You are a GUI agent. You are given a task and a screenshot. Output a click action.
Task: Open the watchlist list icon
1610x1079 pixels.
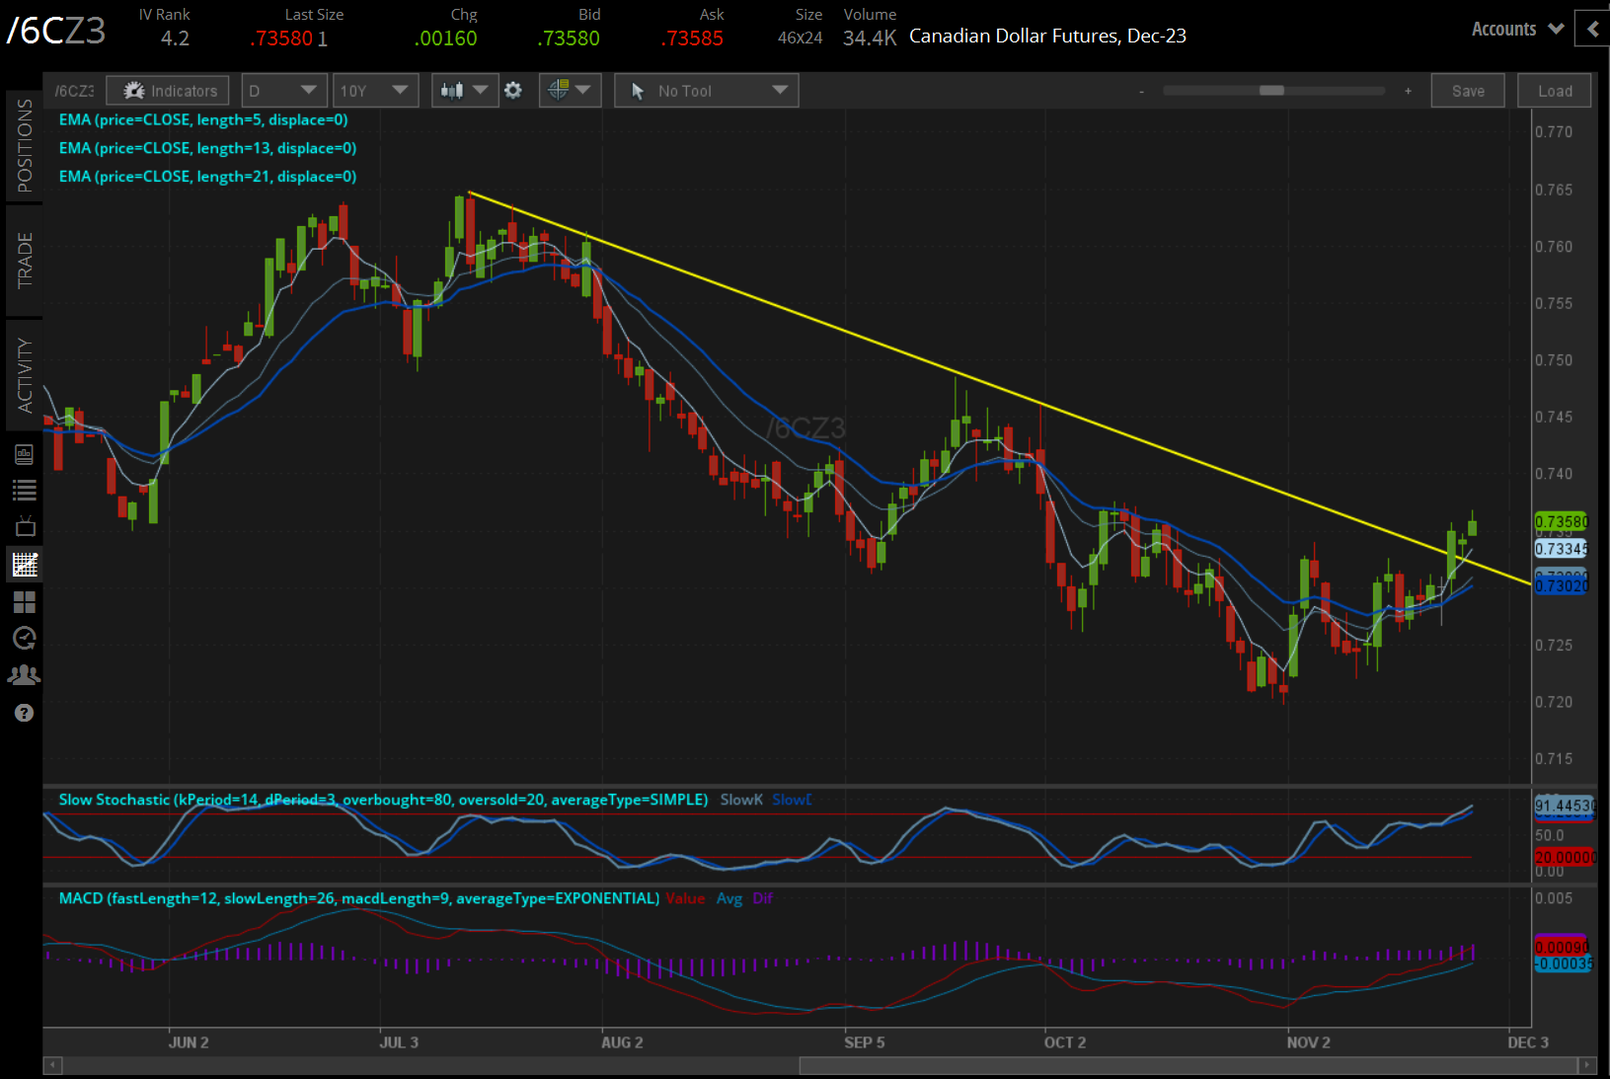[24, 490]
